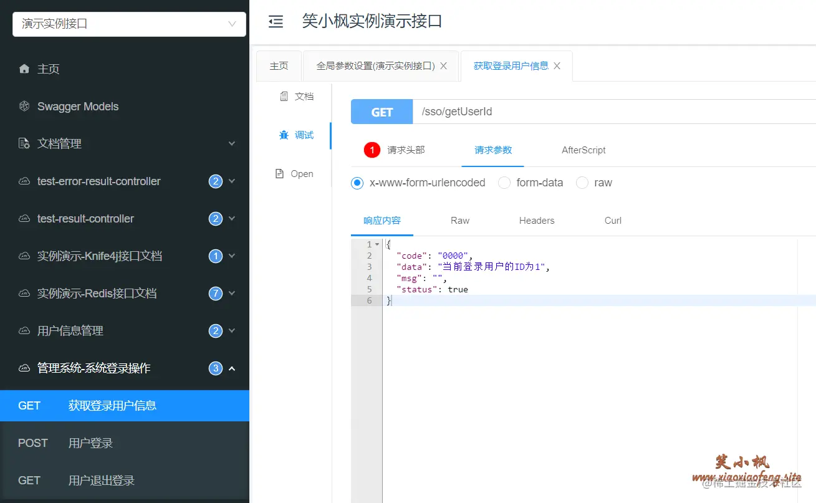The width and height of the screenshot is (816, 503).
Task: Switch to the 主页 tab
Action: pyautogui.click(x=279, y=66)
